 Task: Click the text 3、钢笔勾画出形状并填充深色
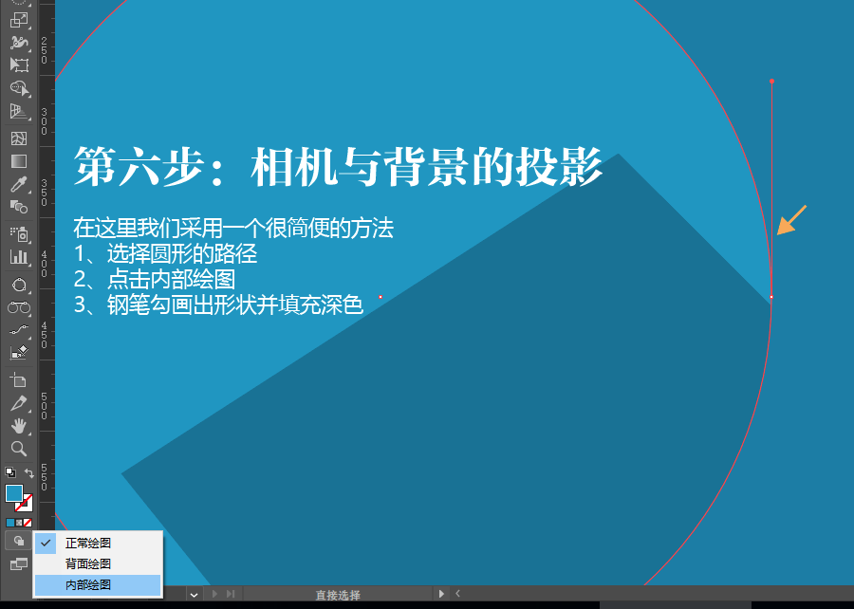click(218, 304)
